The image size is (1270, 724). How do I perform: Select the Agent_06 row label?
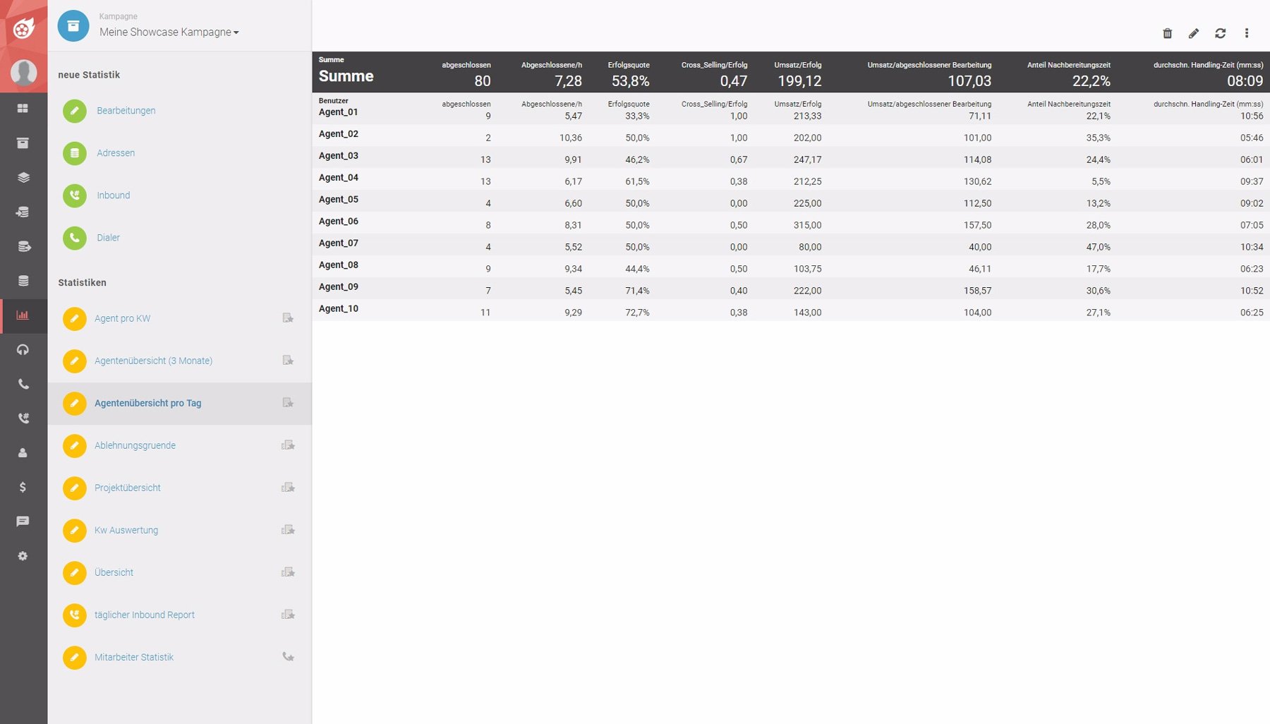coord(339,222)
